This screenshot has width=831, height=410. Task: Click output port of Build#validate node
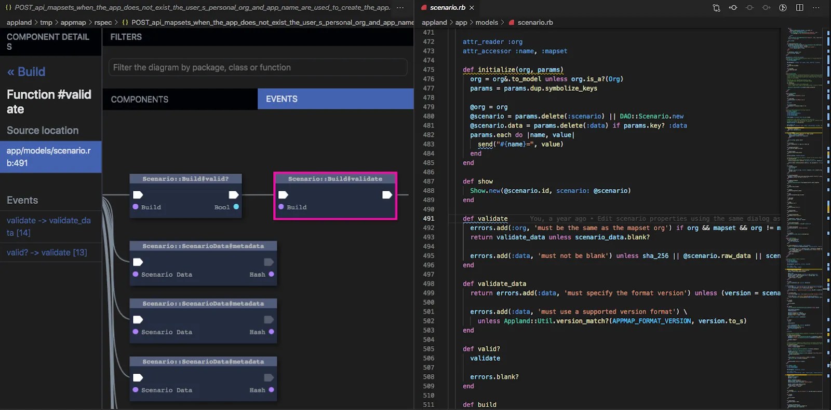click(387, 195)
